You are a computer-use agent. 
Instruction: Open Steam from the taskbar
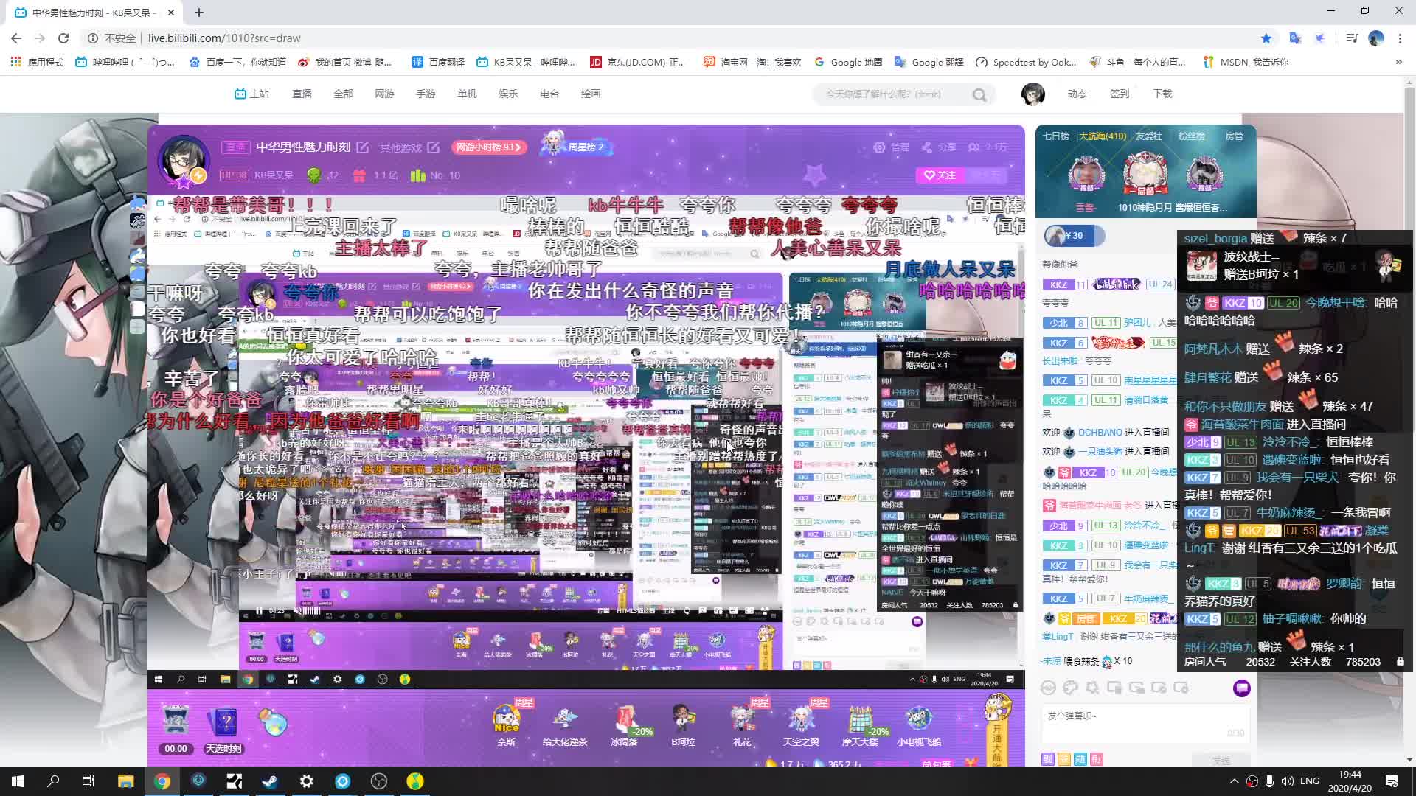pos(270,781)
